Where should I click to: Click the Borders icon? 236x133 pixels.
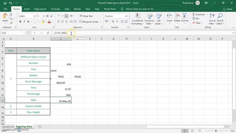coord(35,22)
